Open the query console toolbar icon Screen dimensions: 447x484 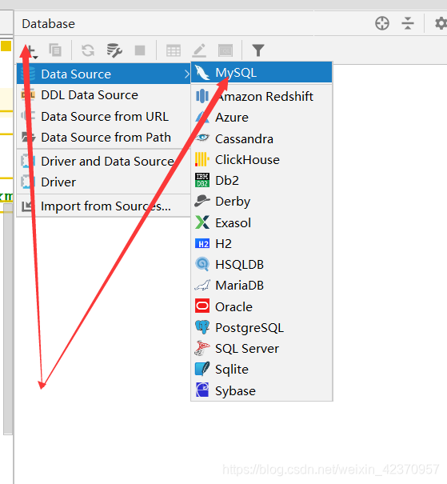pyautogui.click(x=225, y=50)
